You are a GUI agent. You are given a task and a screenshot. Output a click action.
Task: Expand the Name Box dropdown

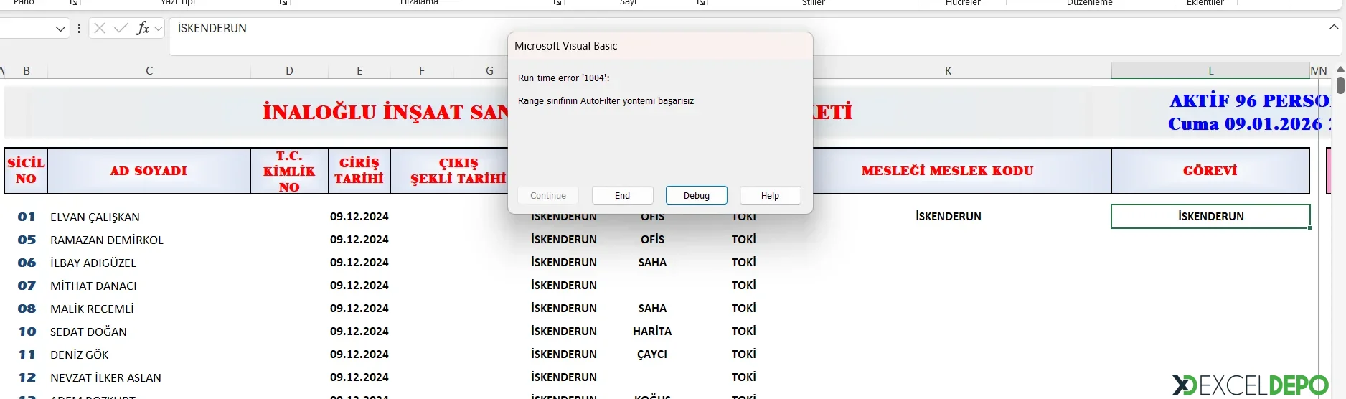[60, 29]
